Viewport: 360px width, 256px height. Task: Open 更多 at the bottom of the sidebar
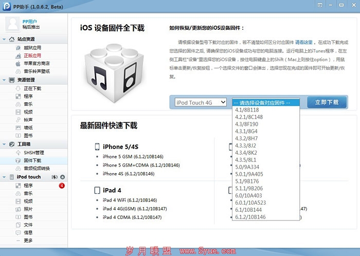[x=28, y=241]
